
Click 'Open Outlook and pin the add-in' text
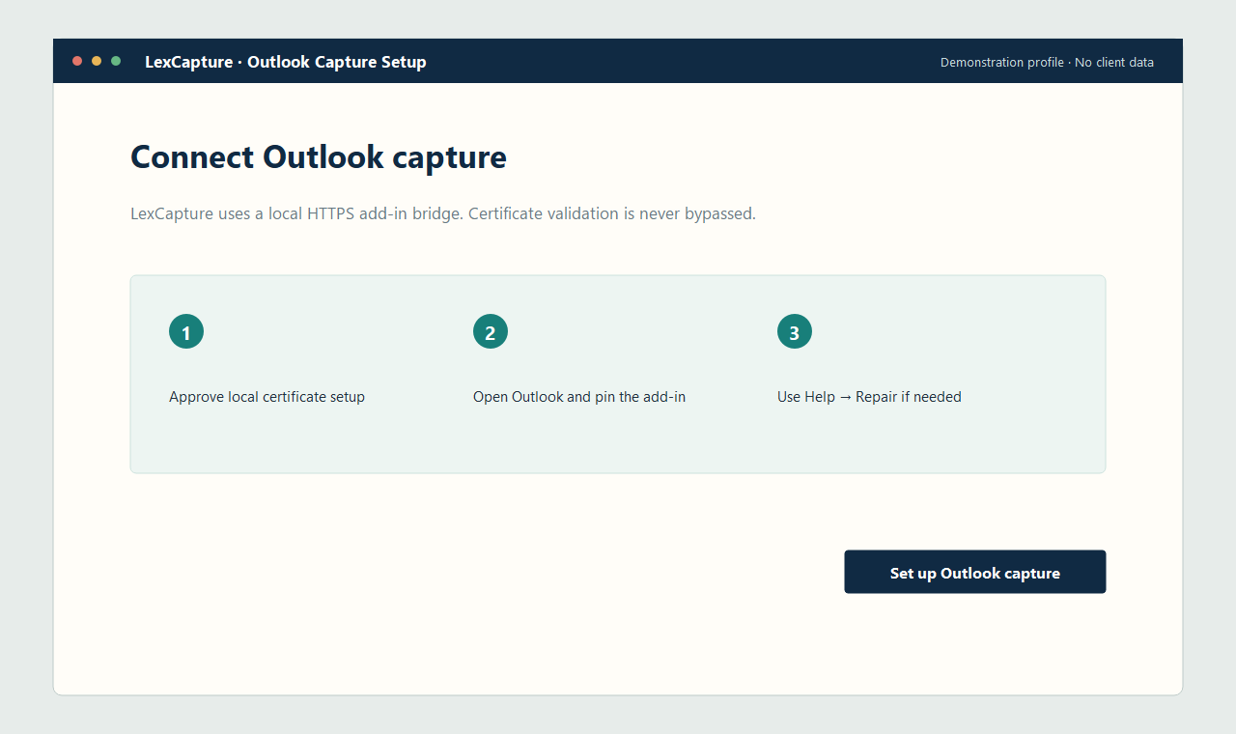pyautogui.click(x=579, y=397)
